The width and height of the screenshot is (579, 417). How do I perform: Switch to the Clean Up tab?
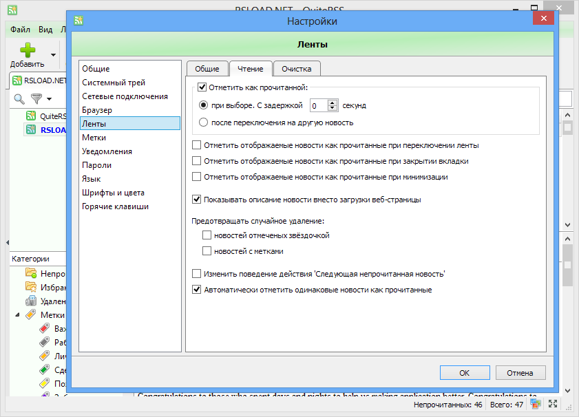pyautogui.click(x=297, y=69)
